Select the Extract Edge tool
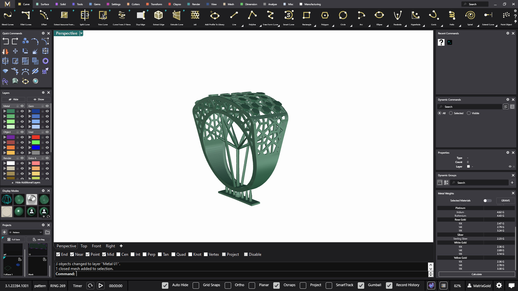 pos(159,17)
